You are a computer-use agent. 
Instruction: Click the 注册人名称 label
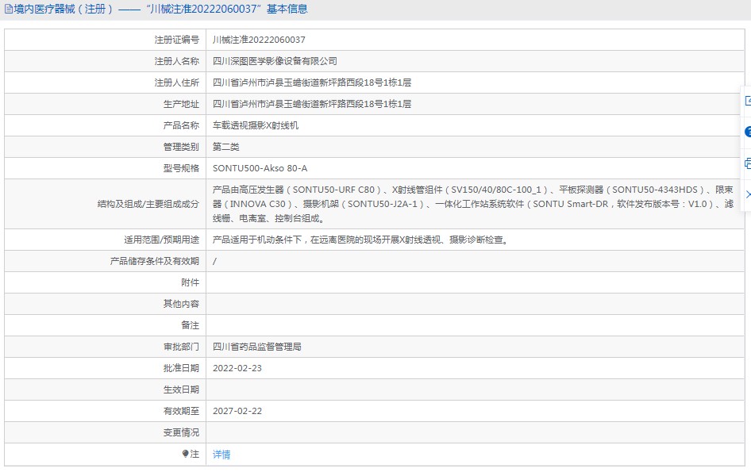coord(176,61)
